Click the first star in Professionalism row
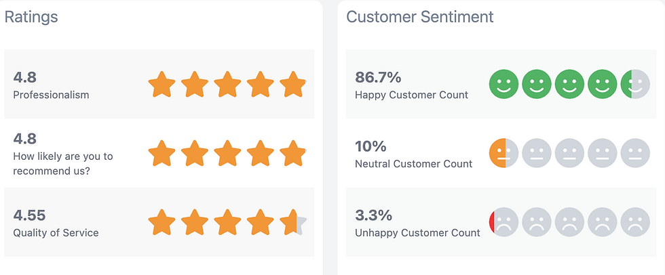The height and width of the screenshot is (275, 665). tap(161, 85)
